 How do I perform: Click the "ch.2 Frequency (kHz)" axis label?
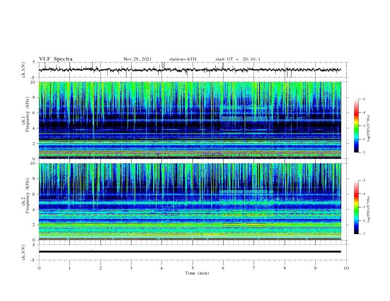[26, 195]
